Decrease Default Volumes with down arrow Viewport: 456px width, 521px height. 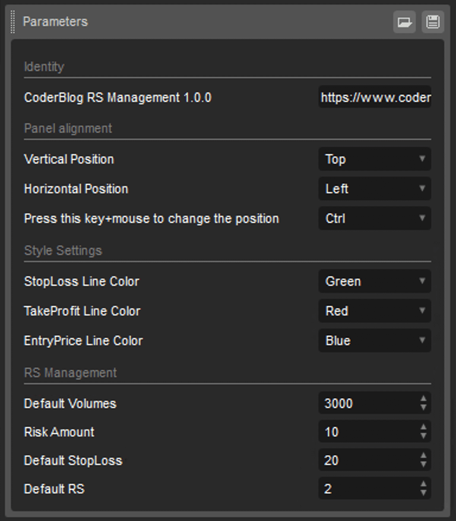click(423, 407)
